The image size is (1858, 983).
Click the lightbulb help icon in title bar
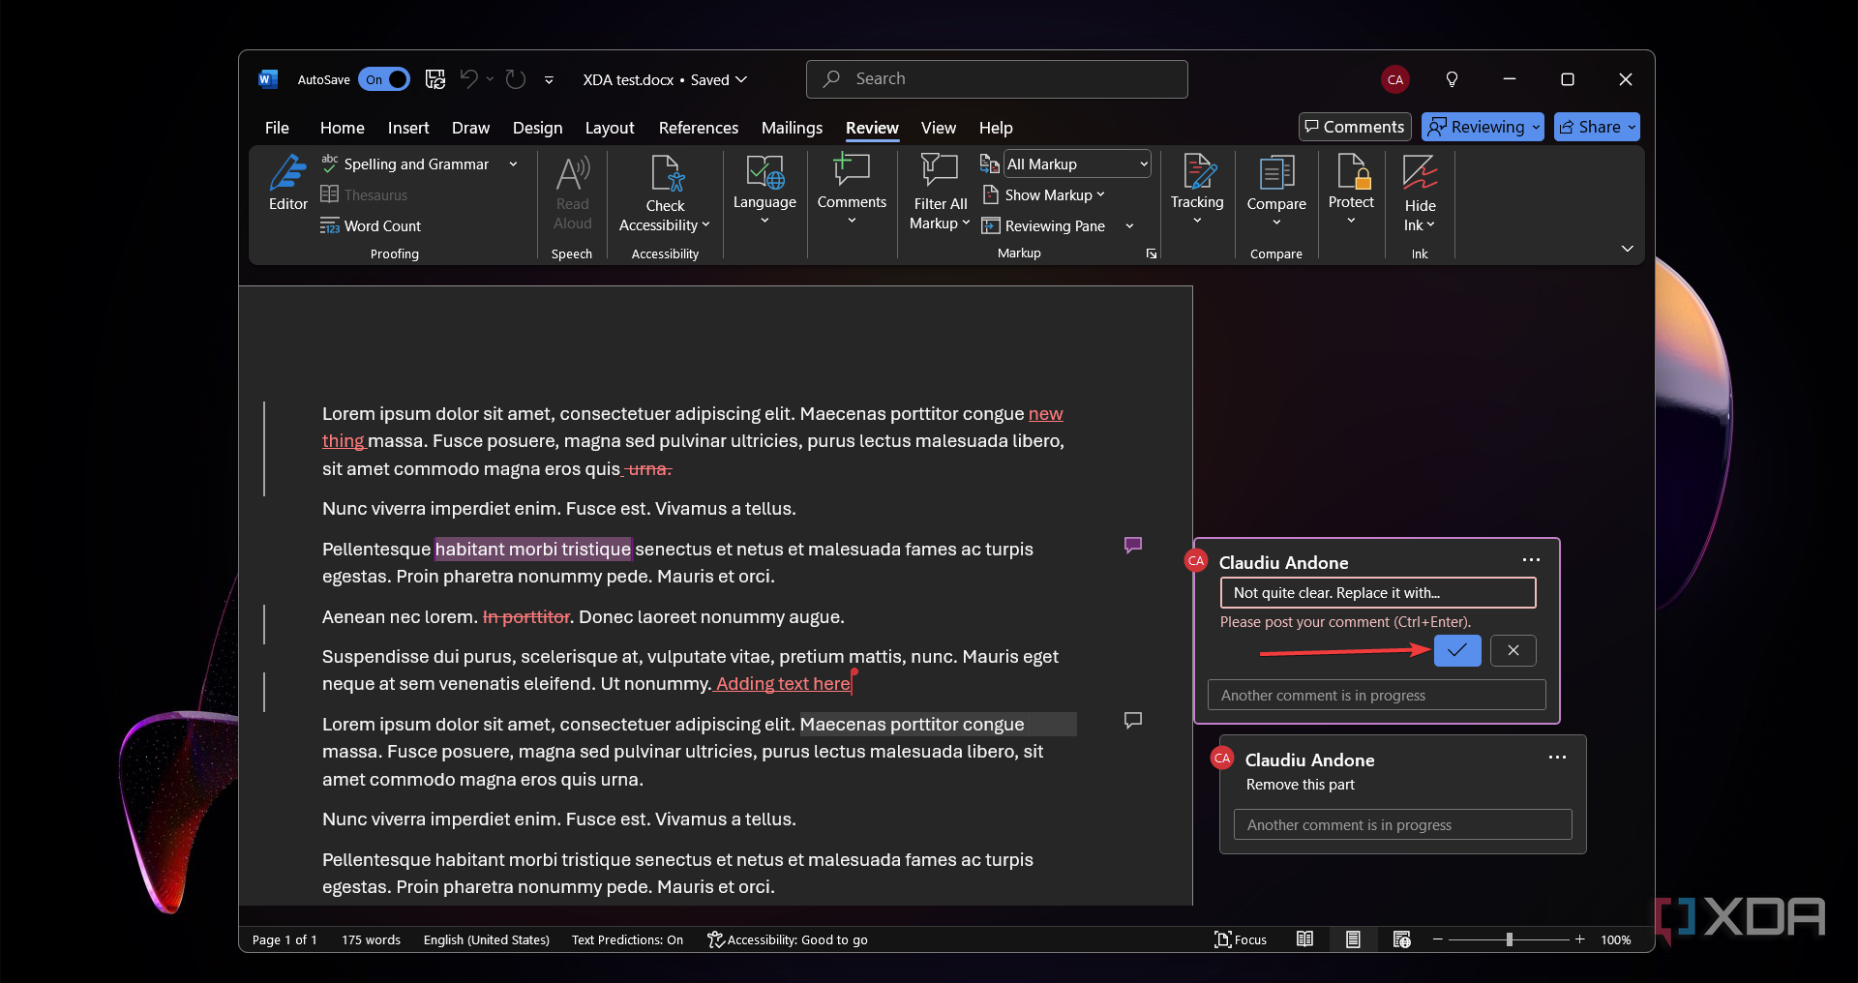(1452, 79)
